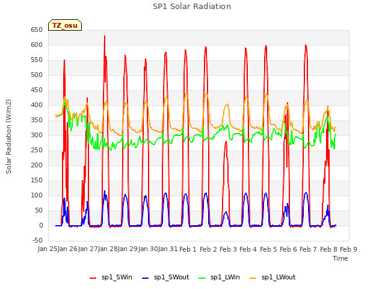385x289 pixels.
Task: Click the Feb 9 date tick label
Action: tap(348, 249)
